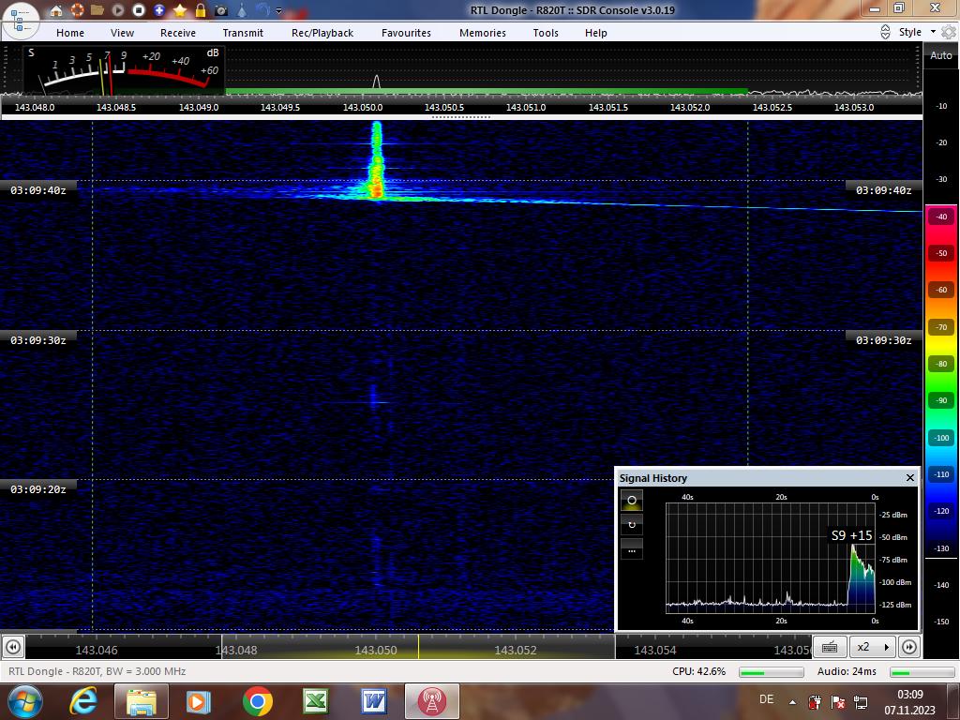Open the Receive ribbon tab

coord(178,33)
